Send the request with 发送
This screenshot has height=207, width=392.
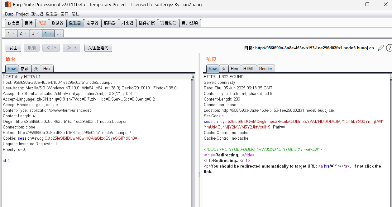(13, 48)
